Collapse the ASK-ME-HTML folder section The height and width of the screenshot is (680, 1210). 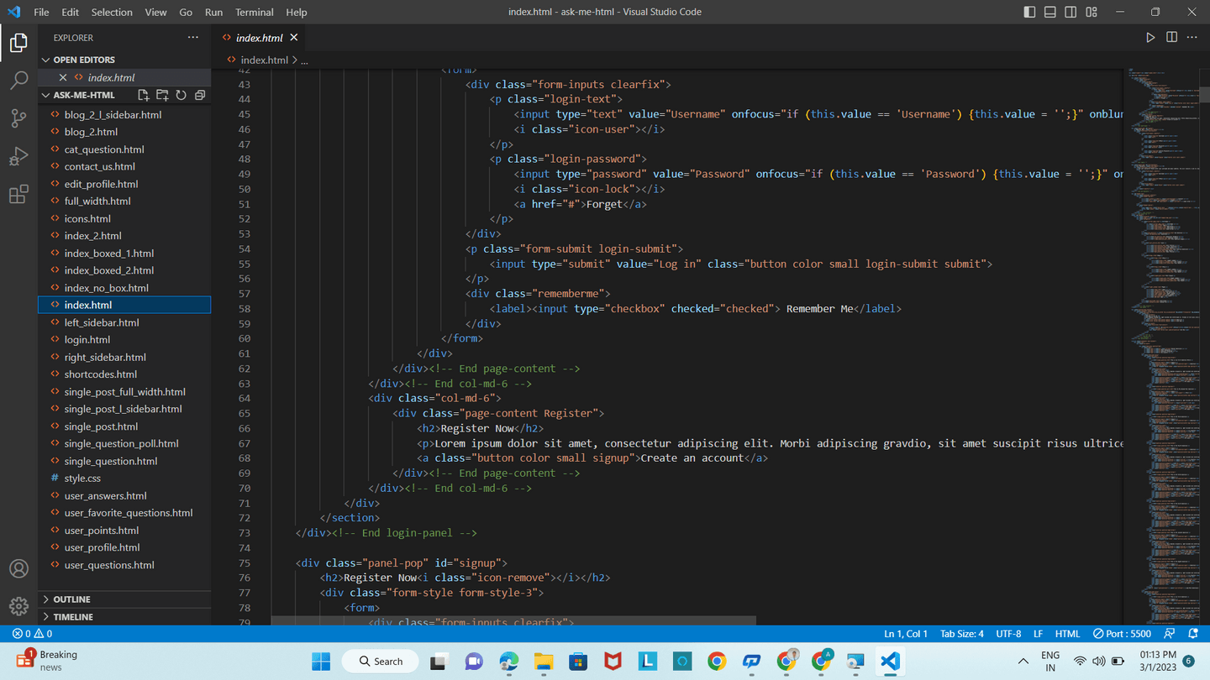pos(84,95)
